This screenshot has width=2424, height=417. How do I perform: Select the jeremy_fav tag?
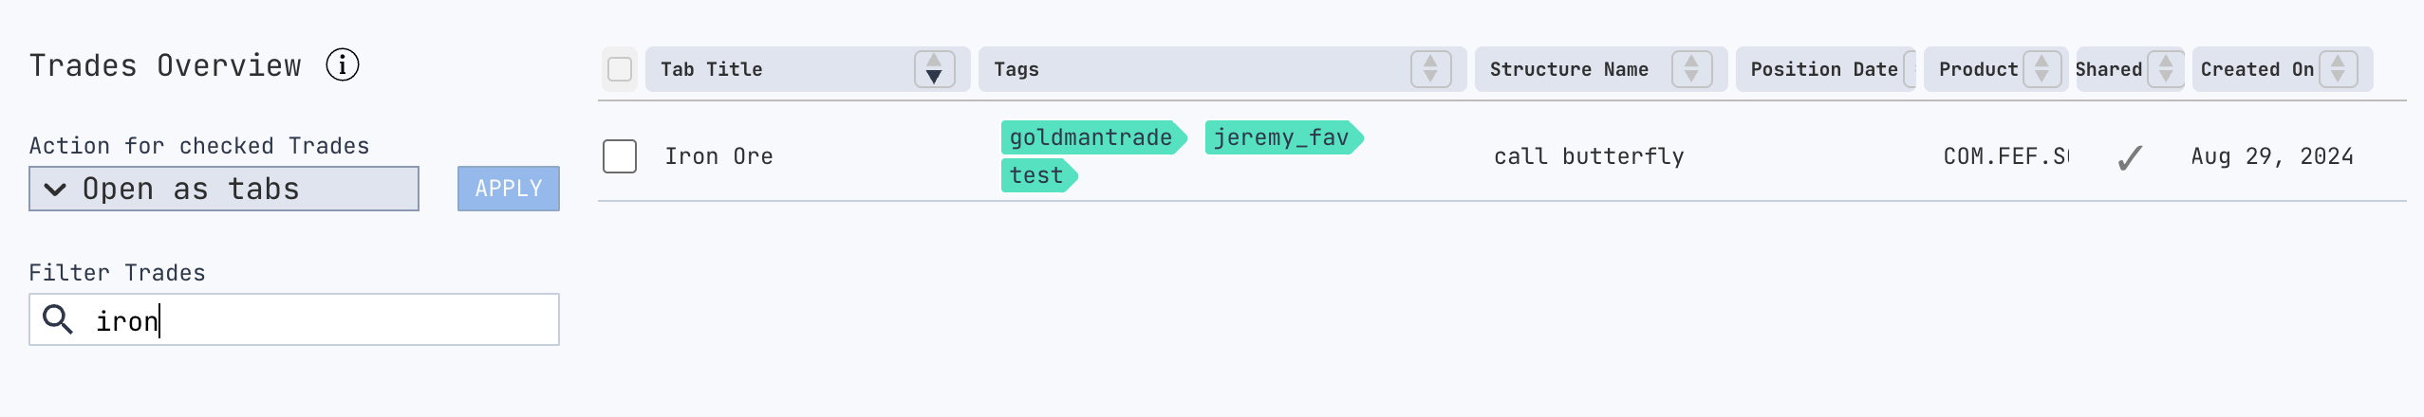pos(1281,138)
